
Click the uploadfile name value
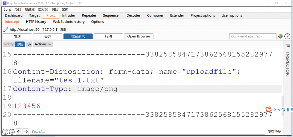209,72
